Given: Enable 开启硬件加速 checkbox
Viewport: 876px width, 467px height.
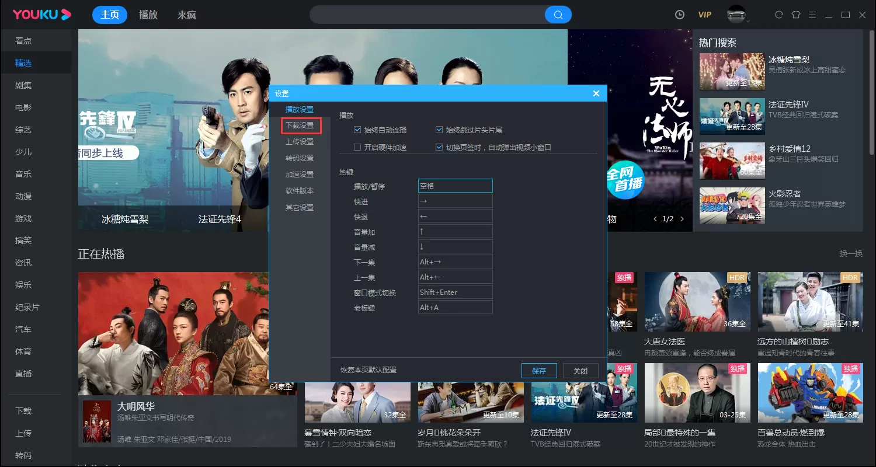Looking at the screenshot, I should click(x=357, y=147).
